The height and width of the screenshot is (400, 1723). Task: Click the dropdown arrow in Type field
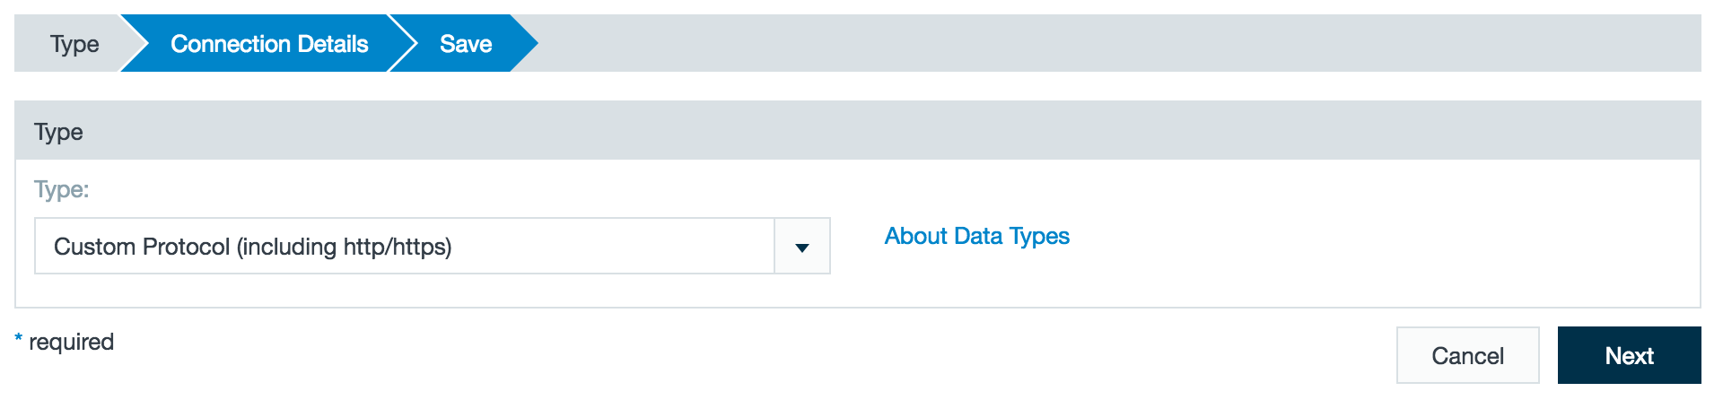click(x=802, y=247)
